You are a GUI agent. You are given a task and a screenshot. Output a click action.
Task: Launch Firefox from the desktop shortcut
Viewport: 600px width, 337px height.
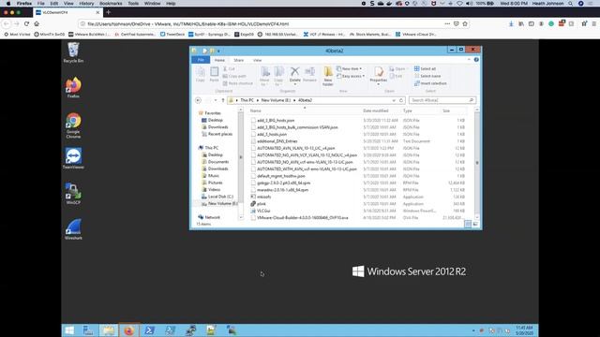73,87
